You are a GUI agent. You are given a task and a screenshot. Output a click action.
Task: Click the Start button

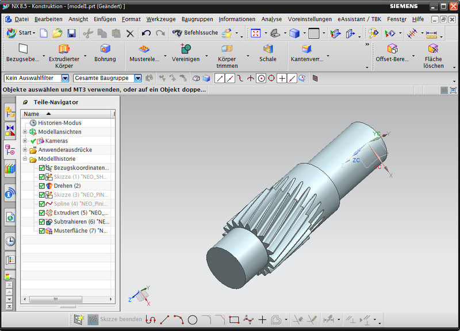(21, 33)
